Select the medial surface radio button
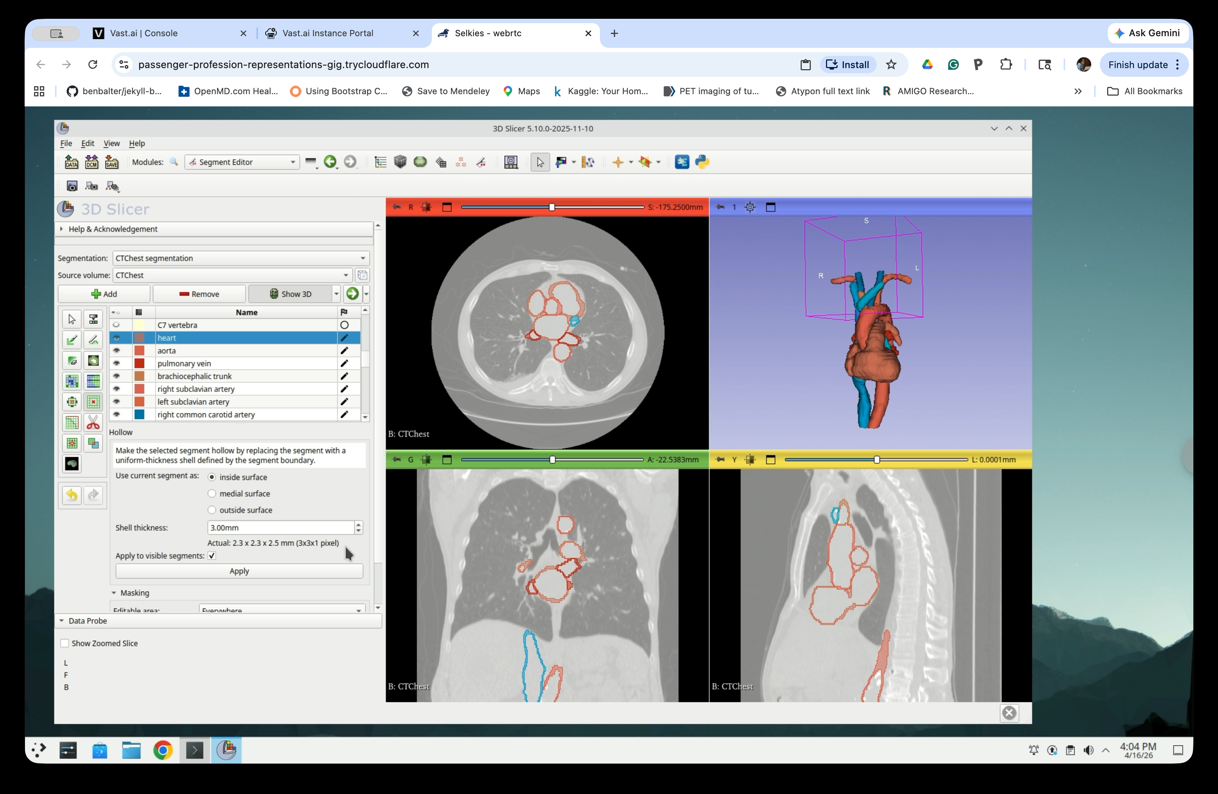The image size is (1218, 794). pyautogui.click(x=211, y=493)
